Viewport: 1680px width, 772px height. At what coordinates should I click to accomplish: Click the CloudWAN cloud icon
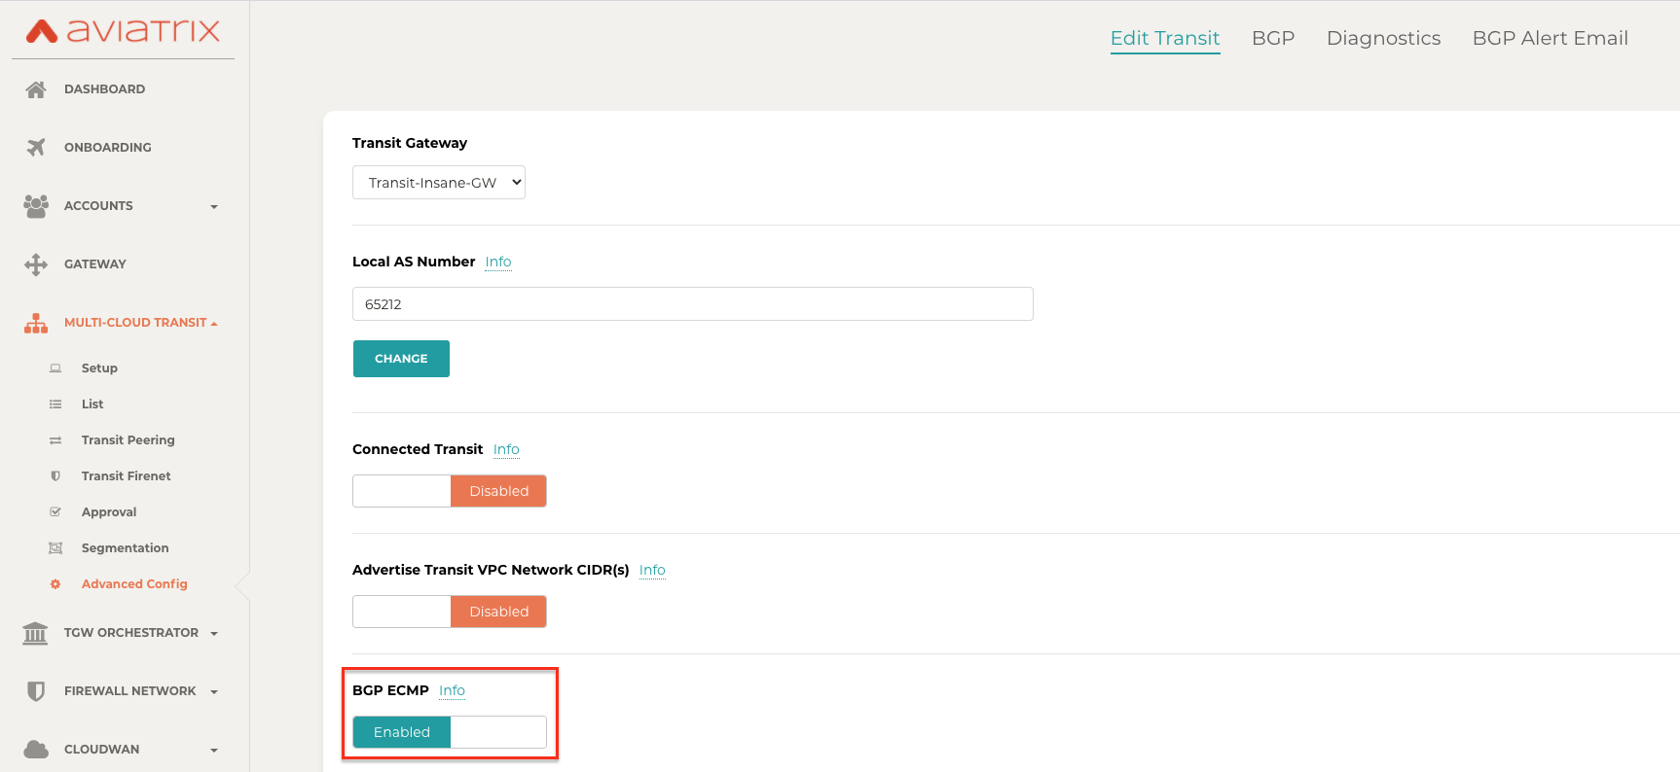[x=36, y=750]
